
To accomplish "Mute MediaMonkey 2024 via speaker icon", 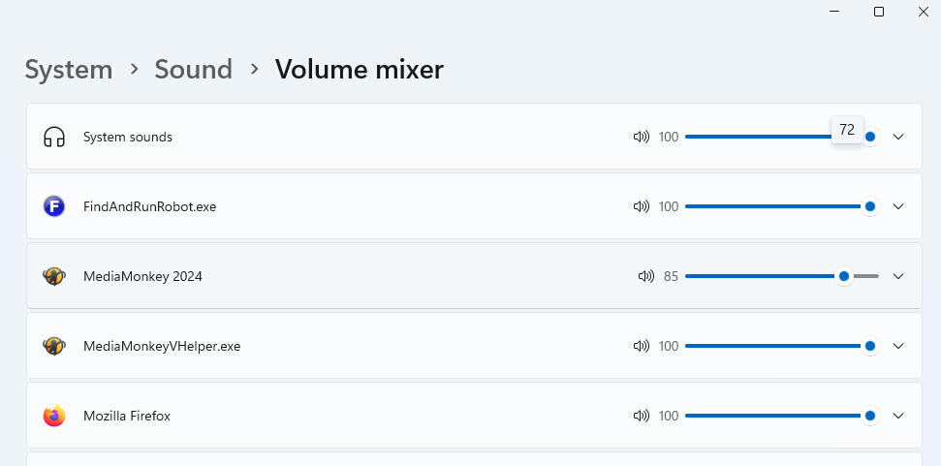I will (x=646, y=276).
